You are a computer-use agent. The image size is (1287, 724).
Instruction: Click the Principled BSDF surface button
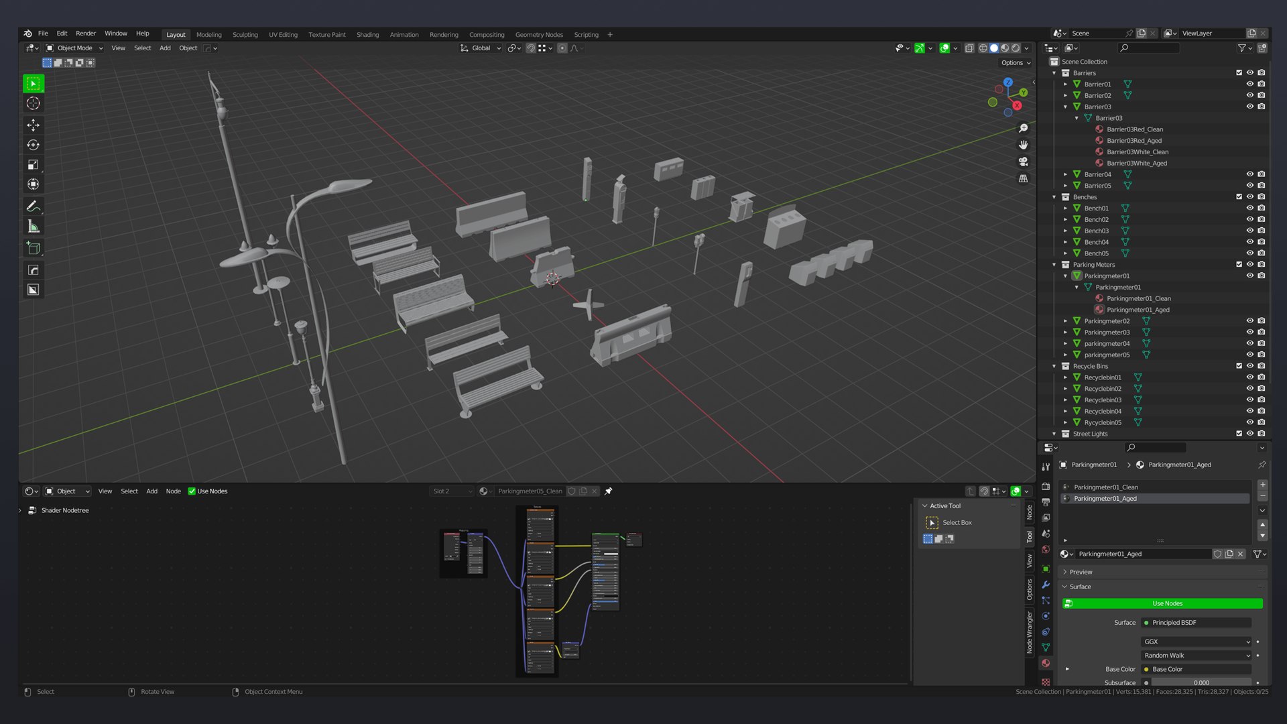[x=1196, y=623]
